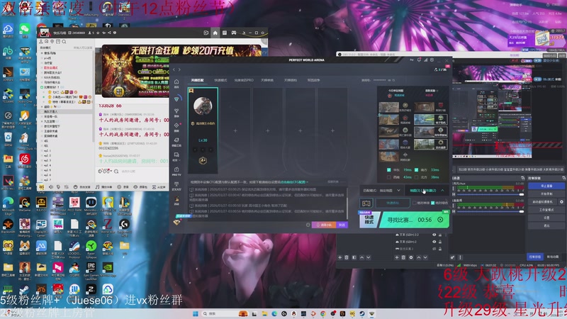Move OBS source up with arrow
This screenshot has width=567, height=319.
point(419,257)
